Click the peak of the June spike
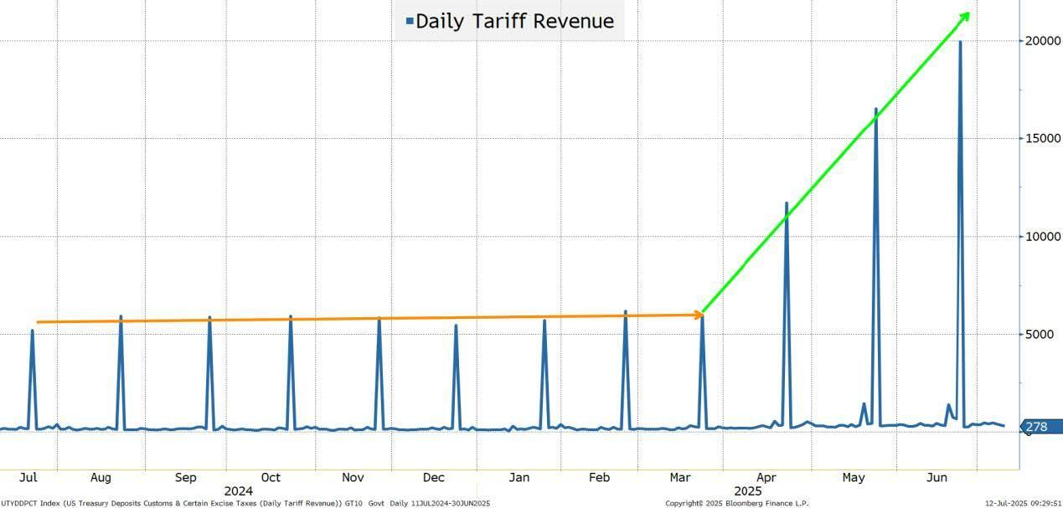This screenshot has width=1063, height=508. click(x=959, y=42)
